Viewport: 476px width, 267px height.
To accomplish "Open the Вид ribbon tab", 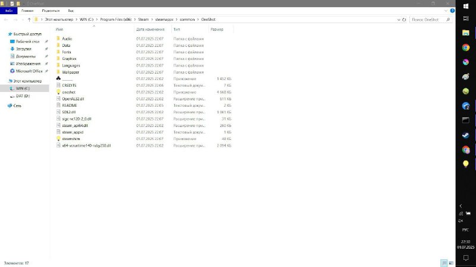I will point(71,11).
